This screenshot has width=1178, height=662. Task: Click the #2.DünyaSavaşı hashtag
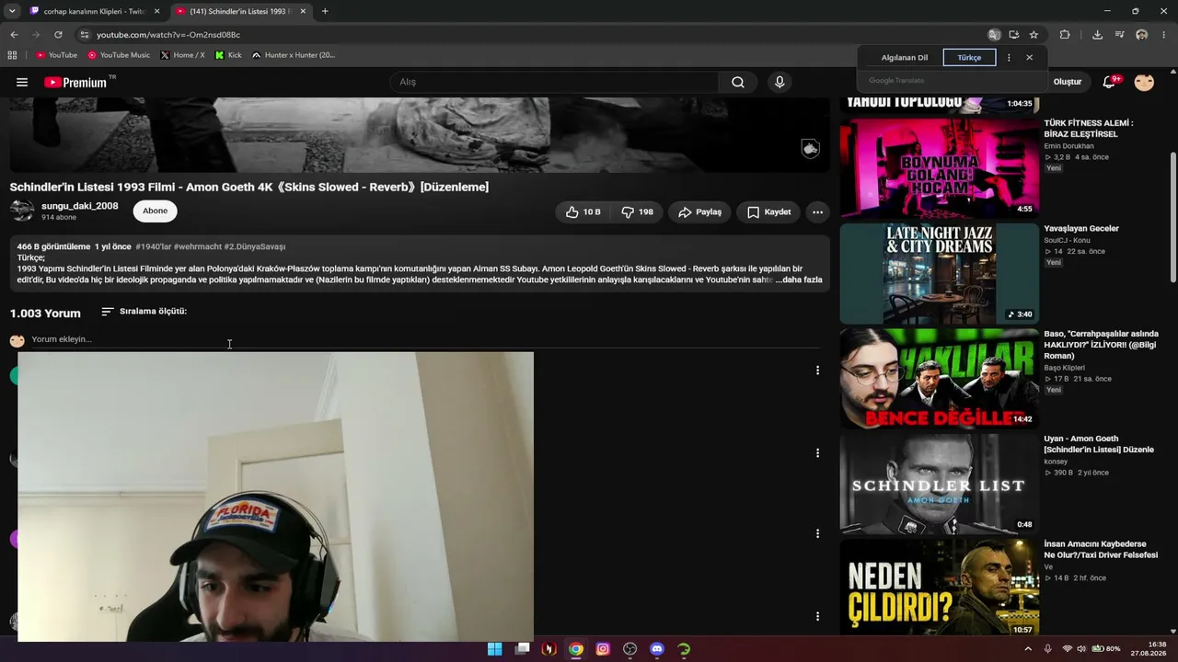coord(255,246)
